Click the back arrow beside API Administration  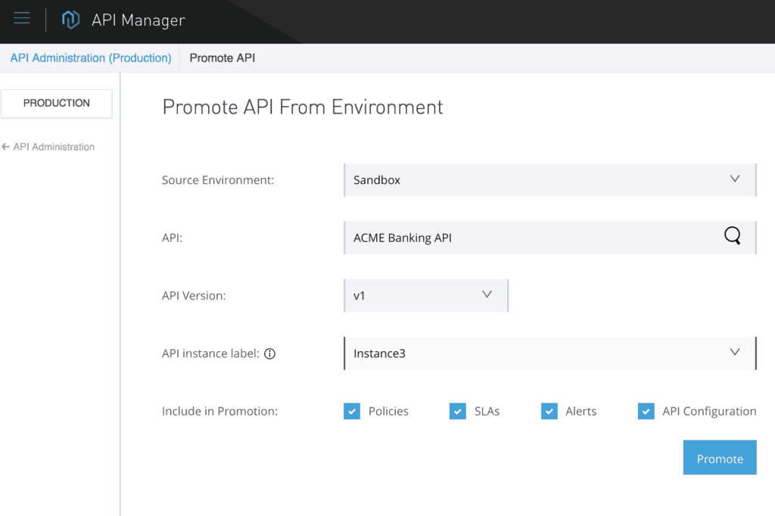[8, 147]
